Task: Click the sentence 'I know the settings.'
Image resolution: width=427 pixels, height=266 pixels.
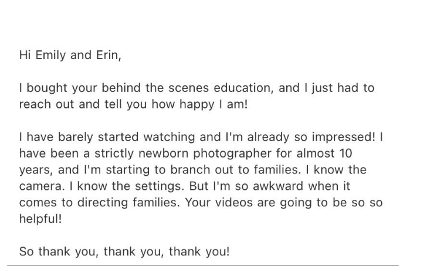Action: [x=127, y=186]
